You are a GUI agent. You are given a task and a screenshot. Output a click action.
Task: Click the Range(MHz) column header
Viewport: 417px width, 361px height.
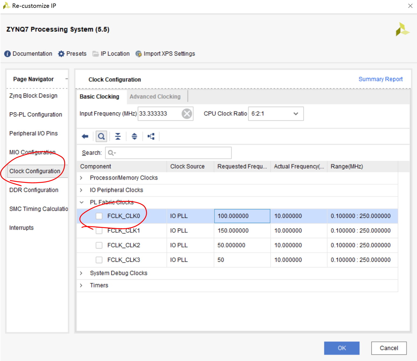click(363, 166)
